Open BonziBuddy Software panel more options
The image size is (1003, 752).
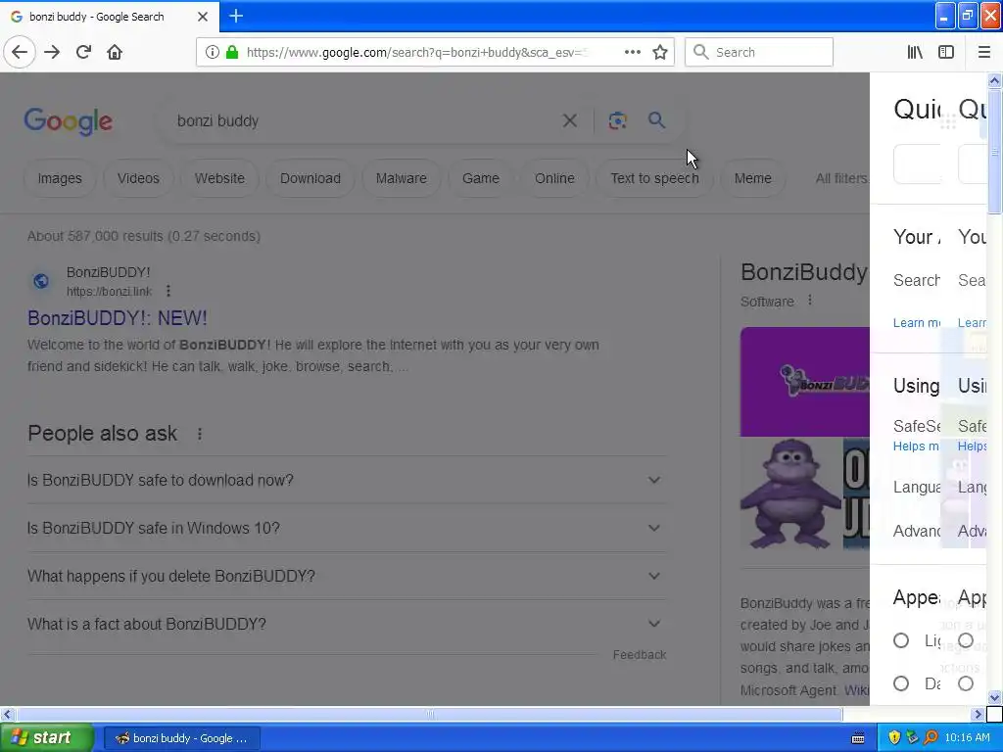[x=810, y=300]
